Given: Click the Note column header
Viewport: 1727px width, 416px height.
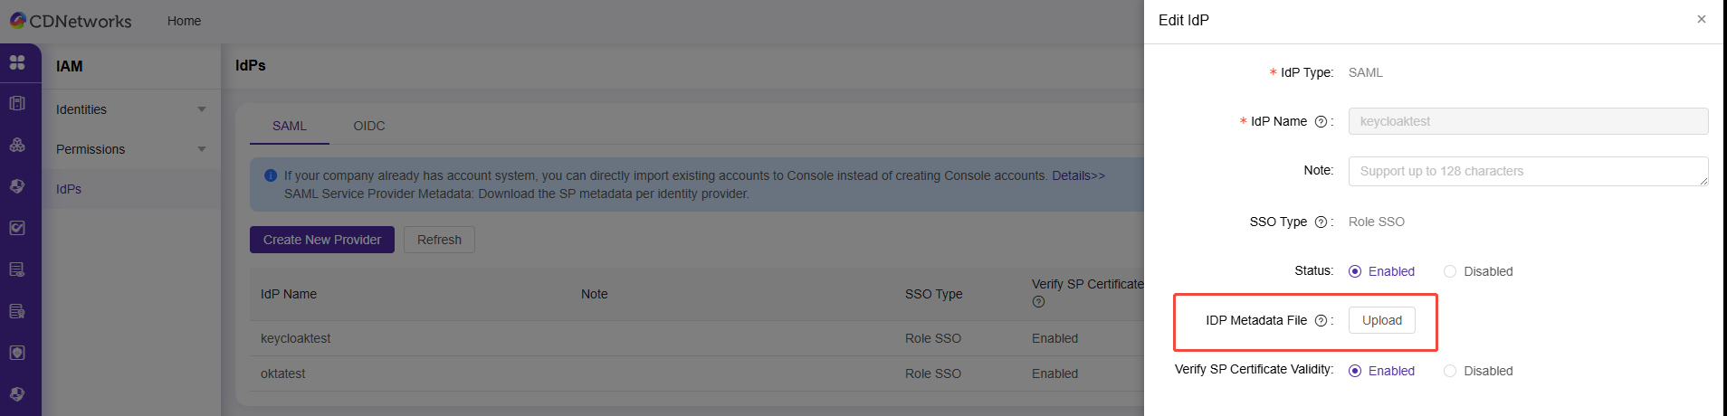Looking at the screenshot, I should (x=595, y=294).
